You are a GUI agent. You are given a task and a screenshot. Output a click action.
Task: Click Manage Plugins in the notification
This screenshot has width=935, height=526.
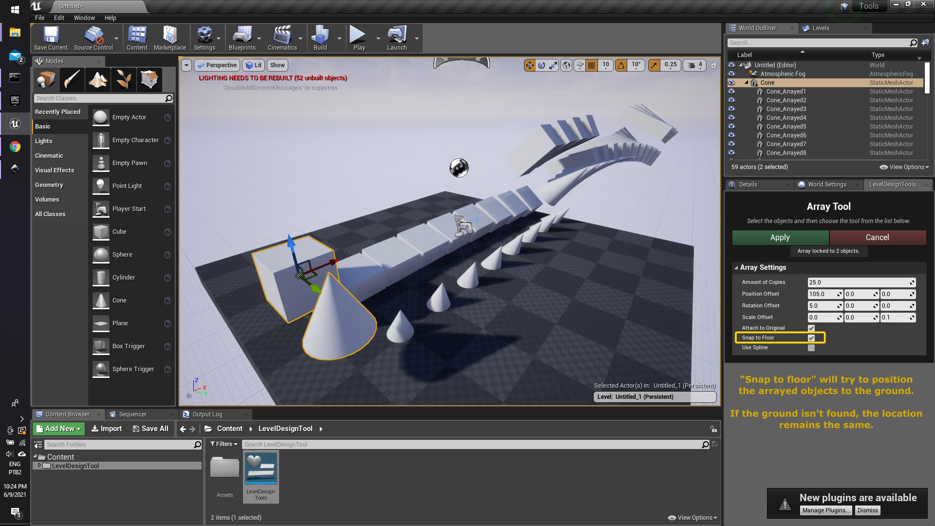[x=826, y=510]
